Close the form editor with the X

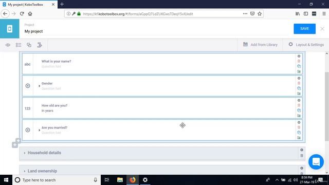[x=322, y=29]
